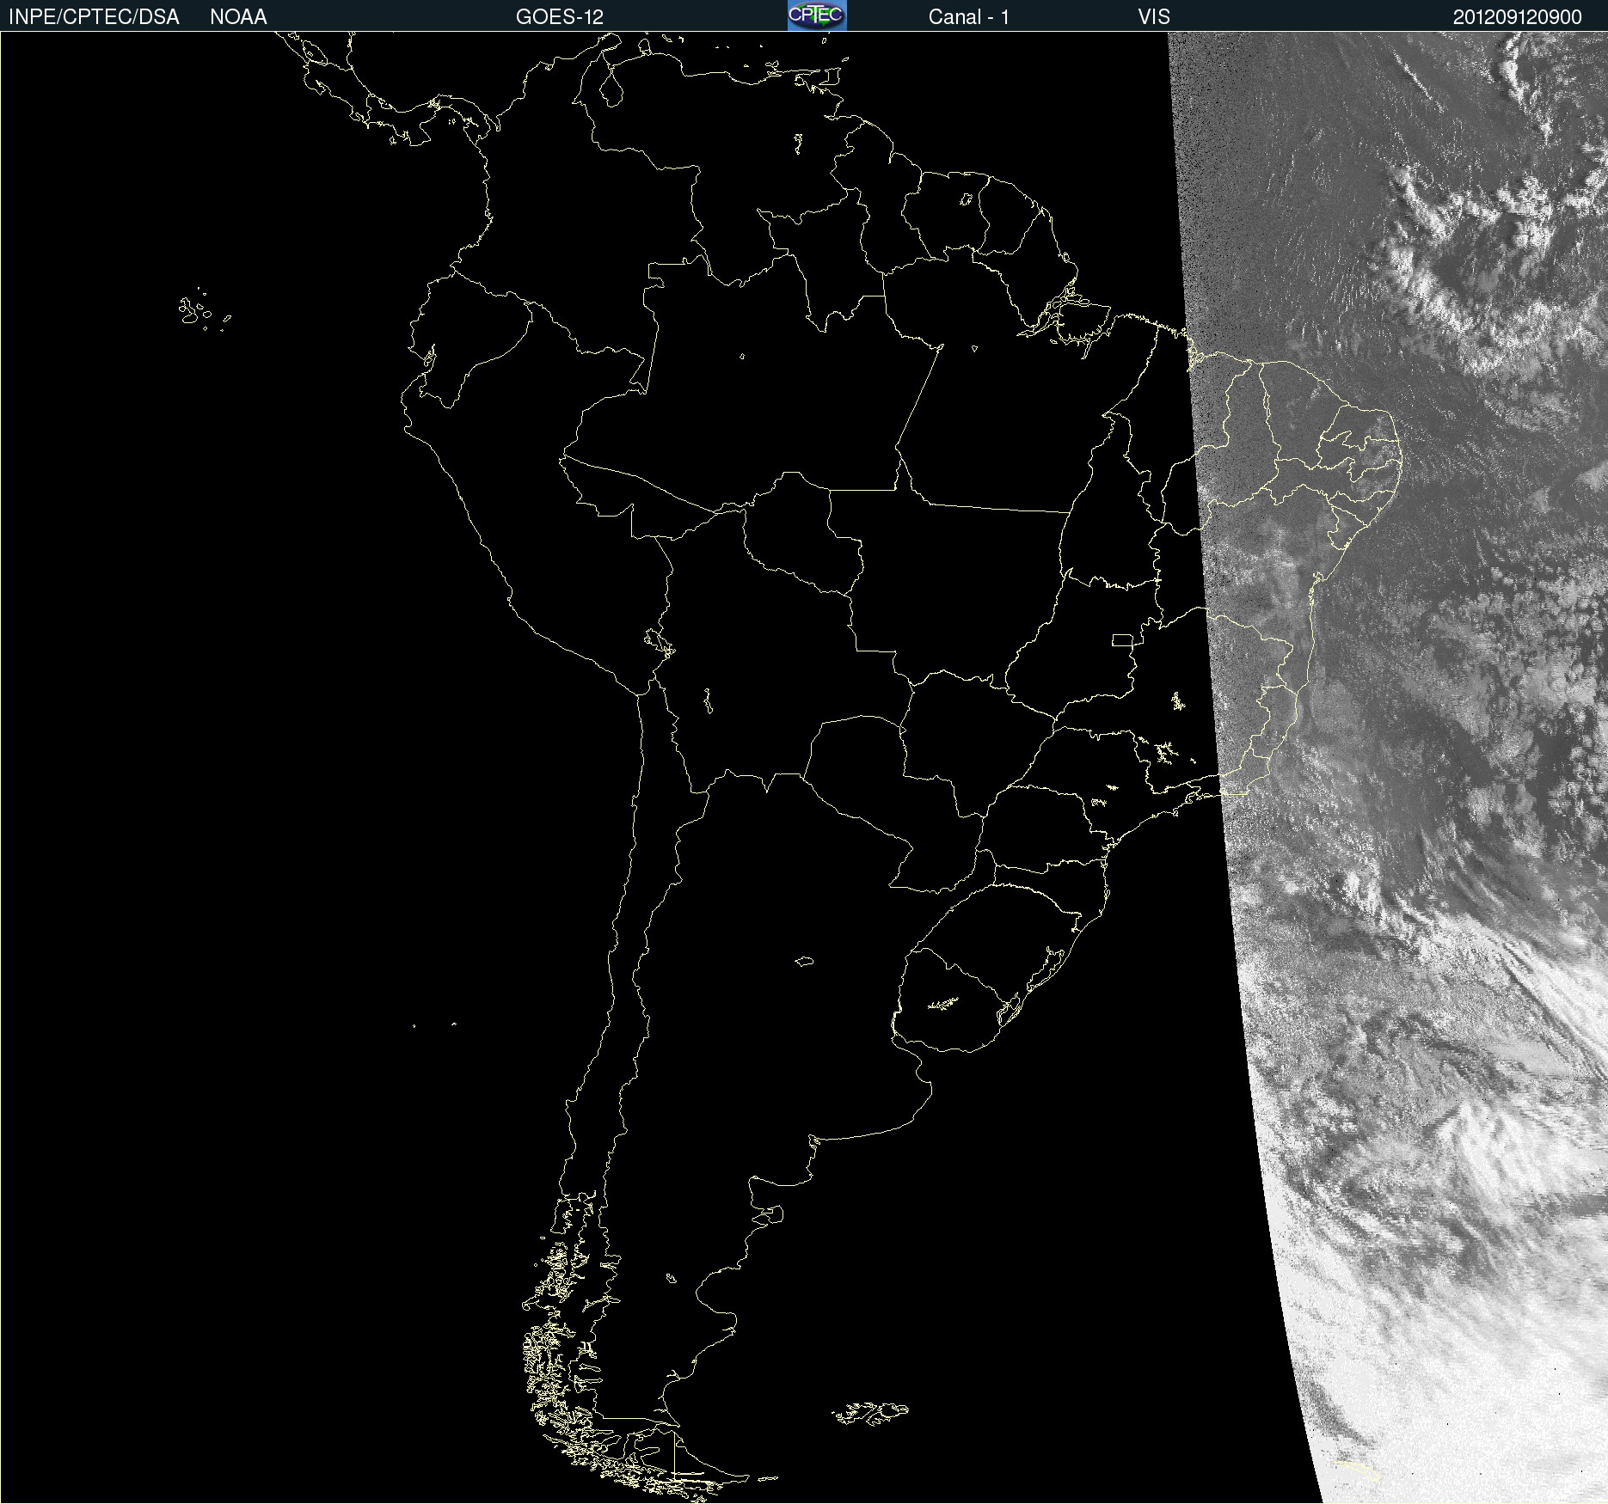Click the GOES-12 satellite label
The image size is (1608, 1504).
pos(560,17)
